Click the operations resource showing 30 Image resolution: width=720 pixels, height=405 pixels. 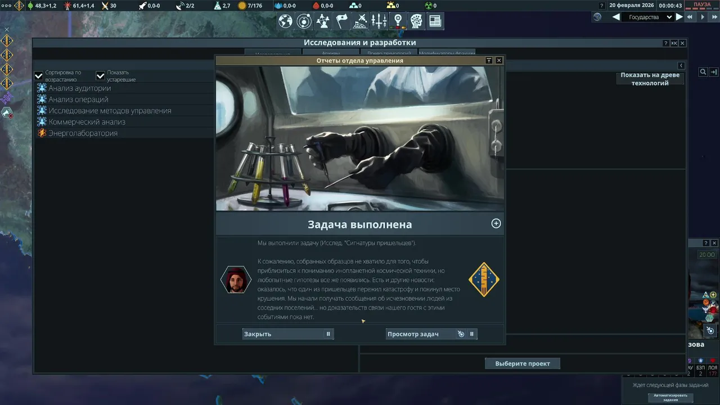click(x=108, y=6)
